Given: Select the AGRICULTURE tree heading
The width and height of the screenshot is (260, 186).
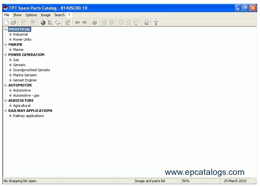Looking at the screenshot, I should coord(21,100).
